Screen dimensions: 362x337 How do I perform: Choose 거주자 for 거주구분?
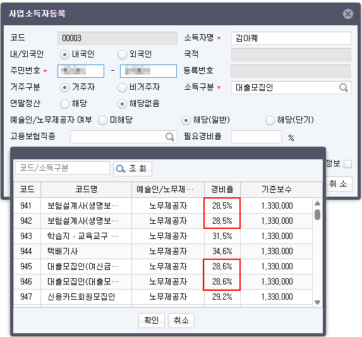(64, 88)
